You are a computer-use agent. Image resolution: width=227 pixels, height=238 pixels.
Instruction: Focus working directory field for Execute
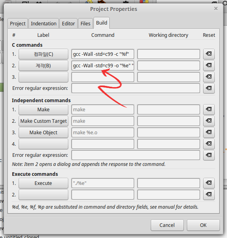(169, 183)
